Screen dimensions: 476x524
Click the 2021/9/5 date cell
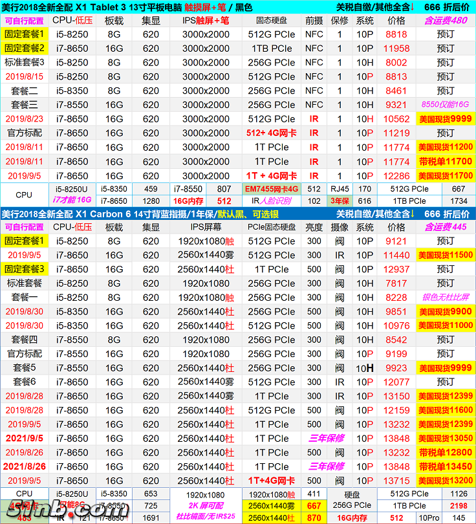coord(25,439)
